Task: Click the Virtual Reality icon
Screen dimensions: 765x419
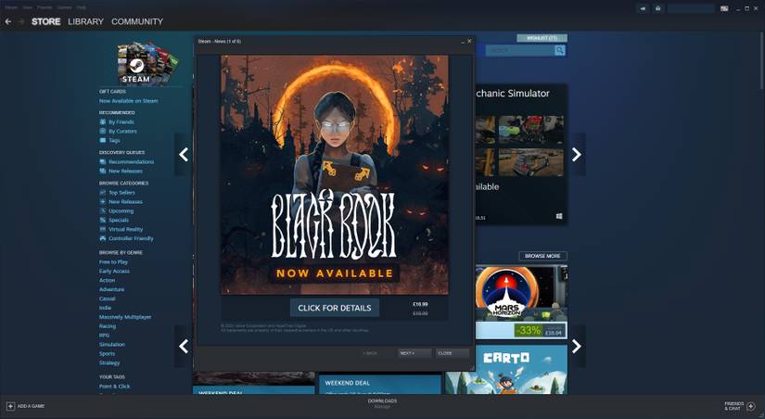Action: (102, 229)
